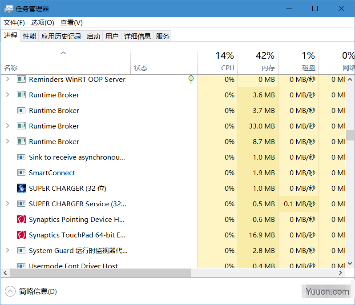Image resolution: width=355 pixels, height=305 pixels.
Task: Click the Sink to receive asynchronous process icon
Action: pos(21,157)
